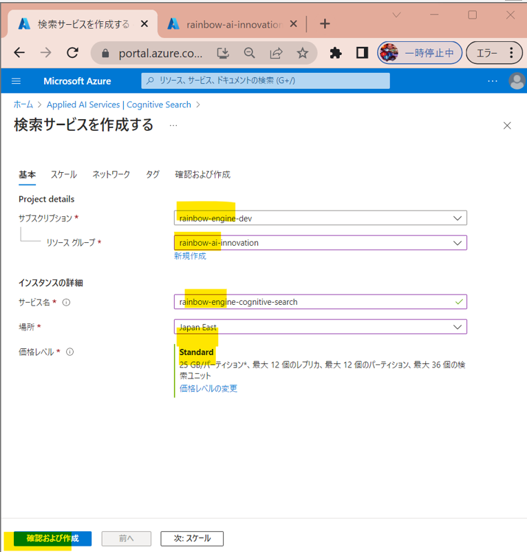Image resolution: width=527 pixels, height=552 pixels.
Task: Click the 次: スケール button
Action: tap(192, 538)
